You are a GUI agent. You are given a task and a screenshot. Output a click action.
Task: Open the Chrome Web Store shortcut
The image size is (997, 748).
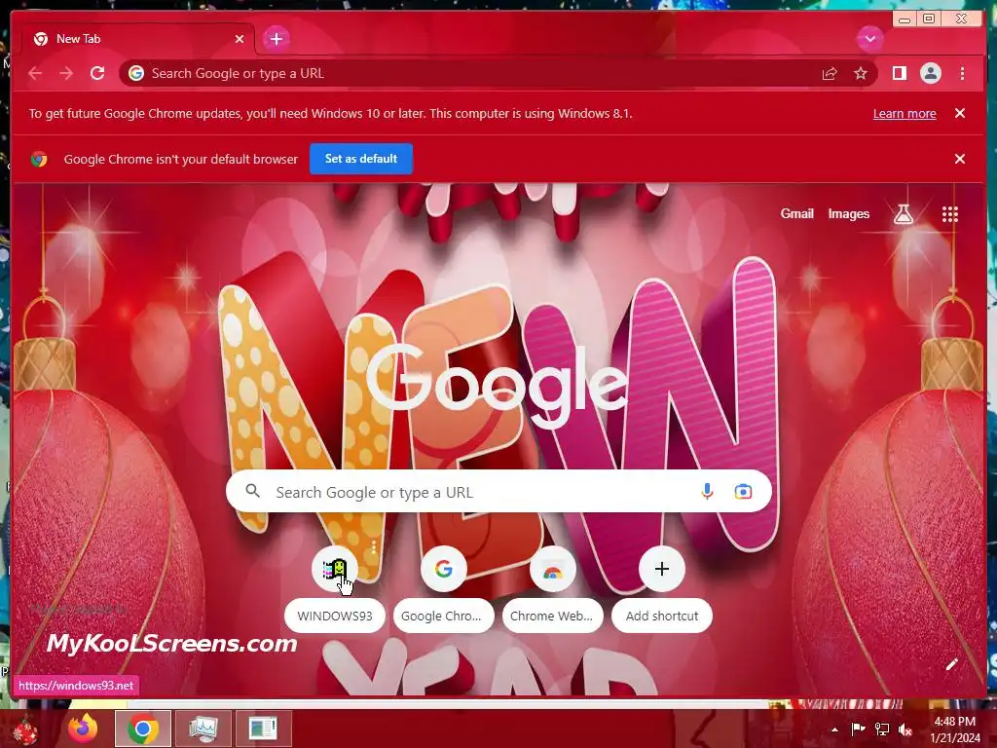coord(553,589)
